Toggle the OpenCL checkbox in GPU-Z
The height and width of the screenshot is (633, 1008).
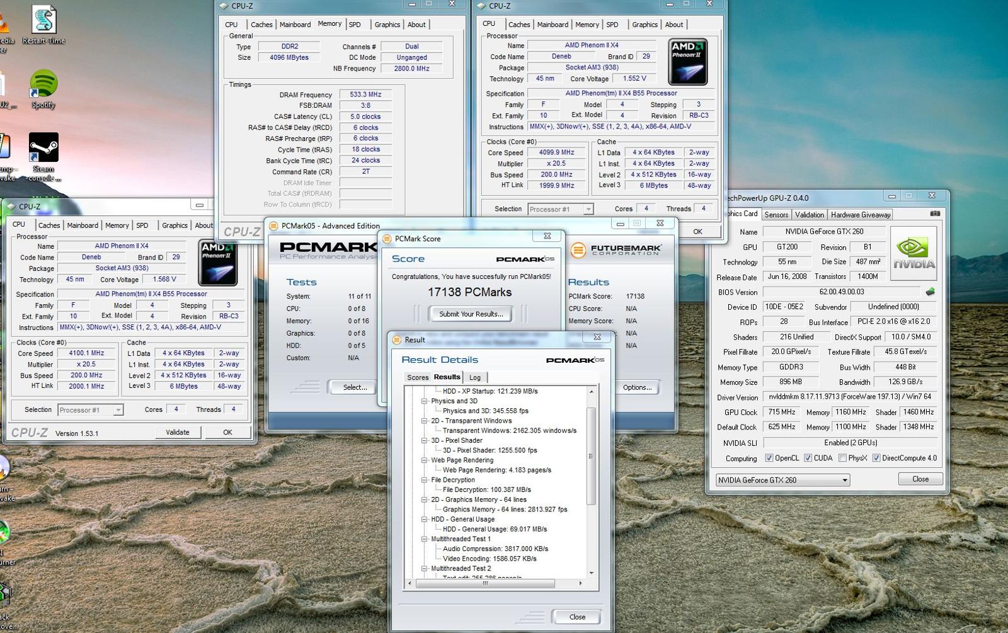tap(769, 458)
